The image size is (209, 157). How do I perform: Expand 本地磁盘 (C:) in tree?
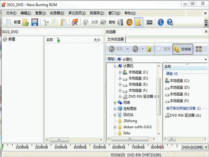tap(120, 72)
